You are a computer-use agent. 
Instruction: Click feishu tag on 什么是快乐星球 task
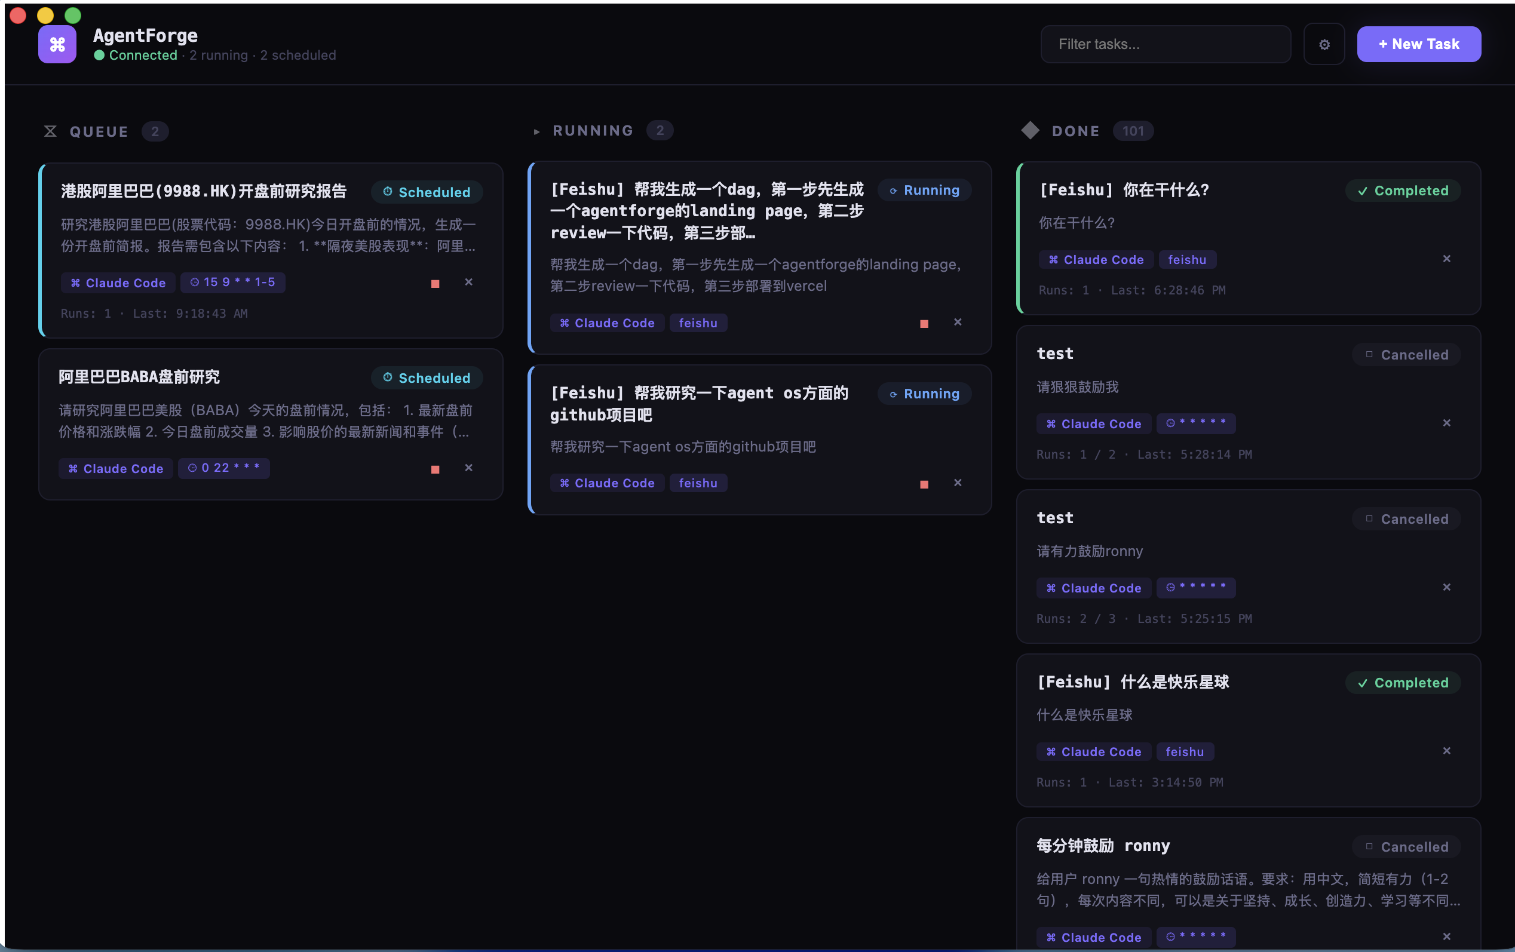(x=1184, y=752)
